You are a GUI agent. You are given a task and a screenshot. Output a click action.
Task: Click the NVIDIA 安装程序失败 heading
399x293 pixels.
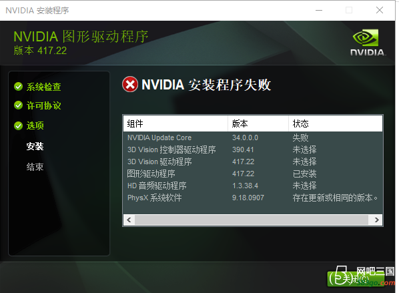point(206,85)
